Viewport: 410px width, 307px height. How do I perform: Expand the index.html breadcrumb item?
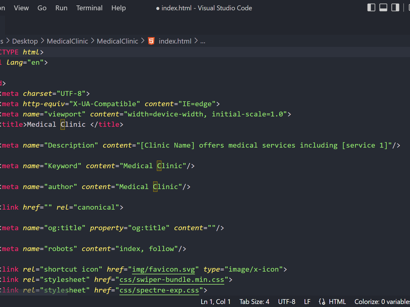coord(175,41)
